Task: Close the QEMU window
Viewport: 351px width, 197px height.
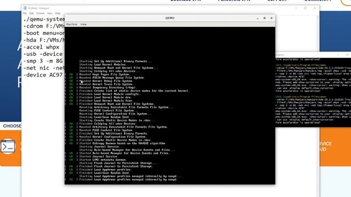Action: [271, 18]
